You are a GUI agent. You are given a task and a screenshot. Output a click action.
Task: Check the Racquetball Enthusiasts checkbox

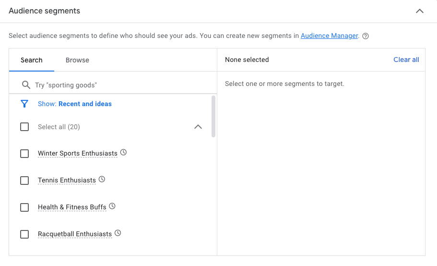click(24, 234)
